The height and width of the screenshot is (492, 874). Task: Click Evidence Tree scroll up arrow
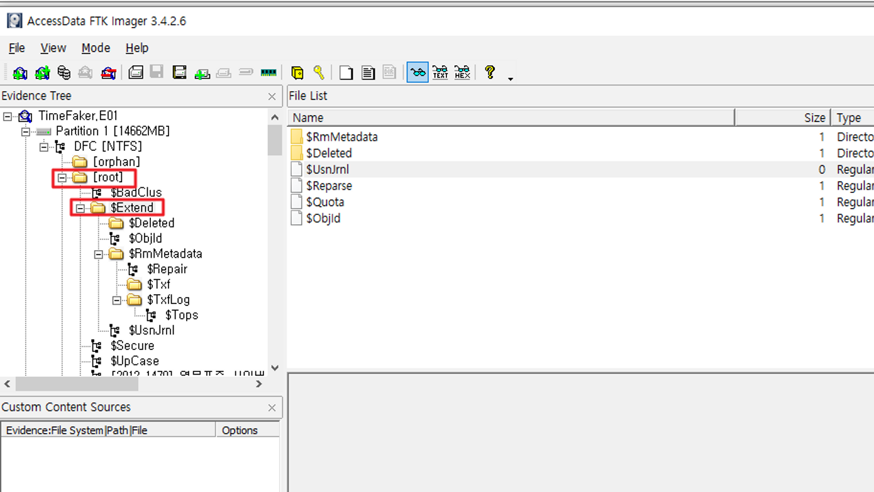pyautogui.click(x=275, y=118)
